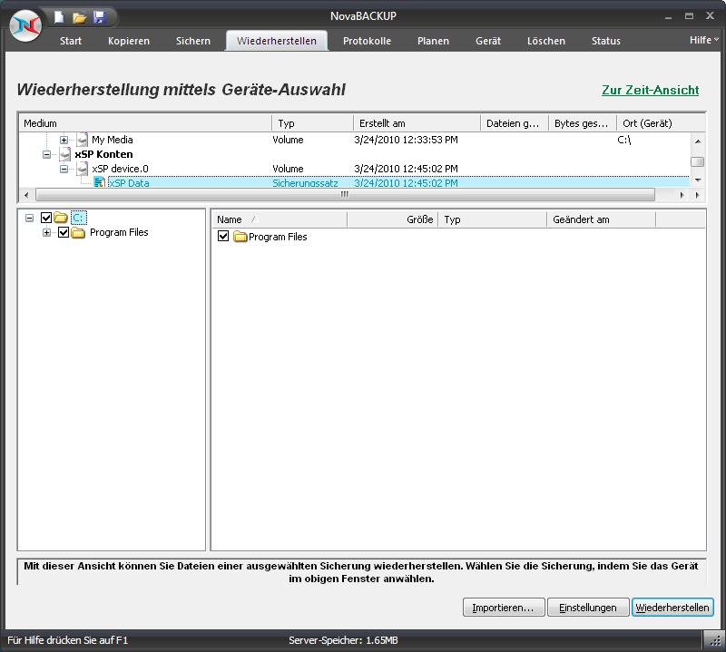The height and width of the screenshot is (652, 726).
Task: Click the Importieren... button
Action: pos(504,608)
